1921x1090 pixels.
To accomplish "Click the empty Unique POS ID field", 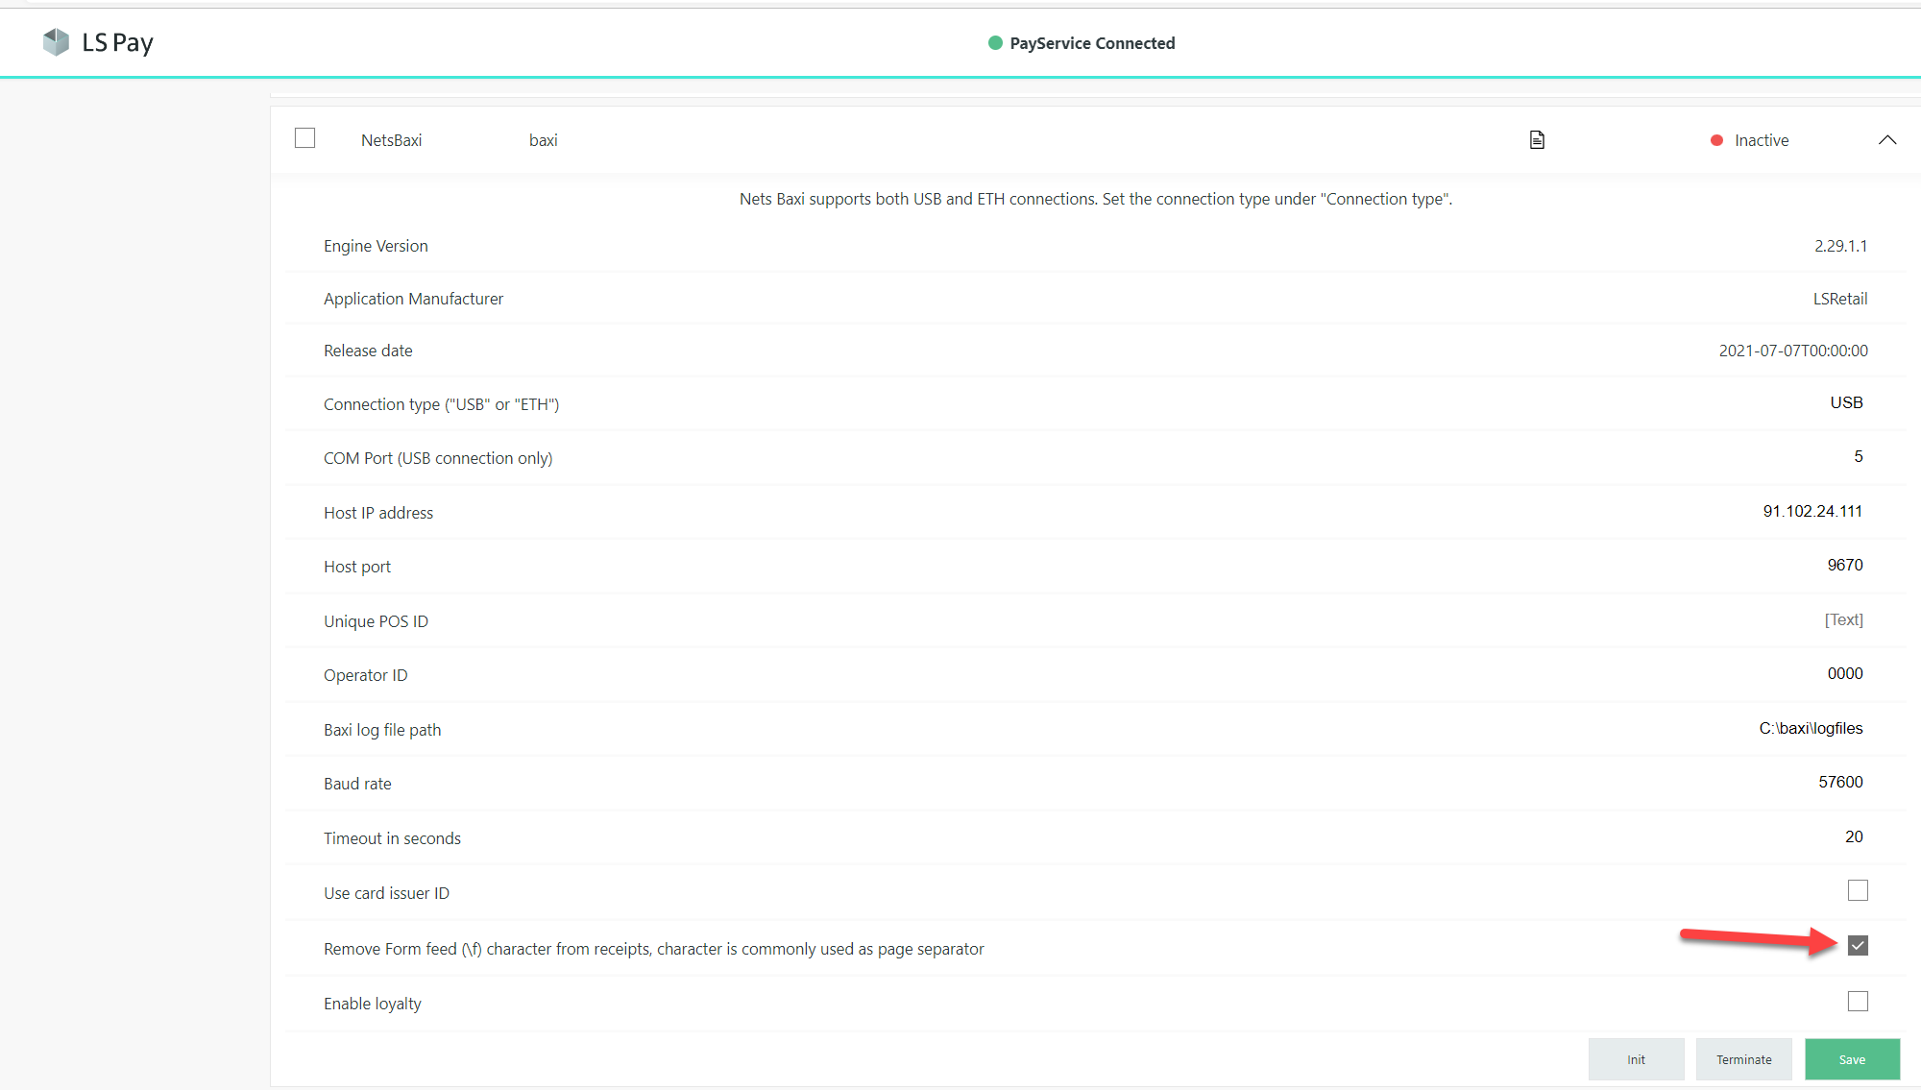I will tap(1842, 619).
